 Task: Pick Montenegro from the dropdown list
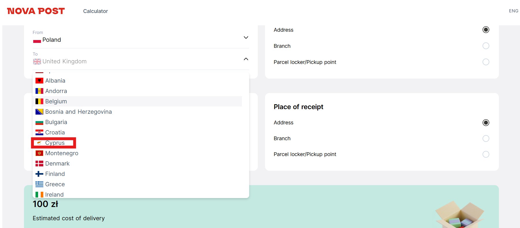[61, 153]
